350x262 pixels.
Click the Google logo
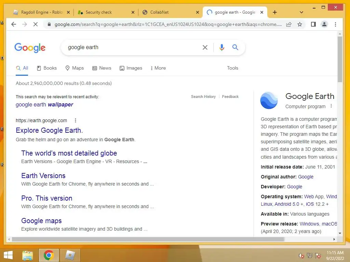click(x=30, y=47)
